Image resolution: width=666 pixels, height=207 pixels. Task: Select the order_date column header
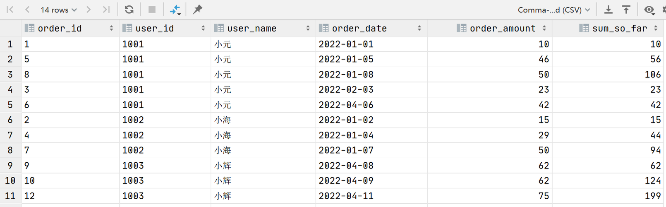pos(359,28)
